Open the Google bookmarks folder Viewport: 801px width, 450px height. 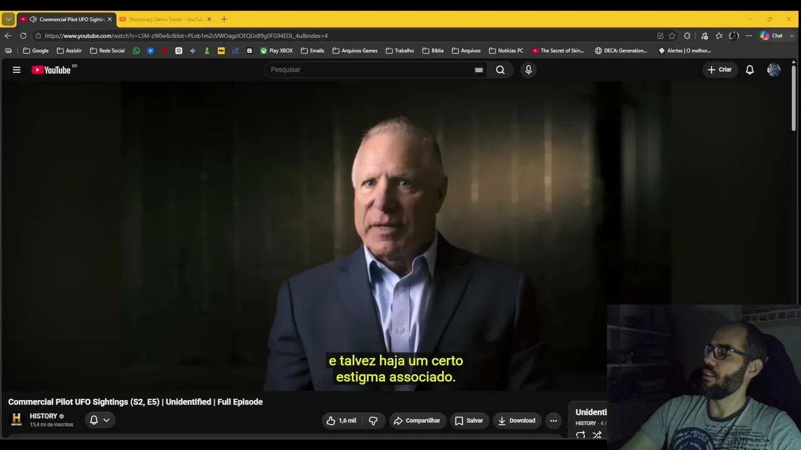pos(36,51)
